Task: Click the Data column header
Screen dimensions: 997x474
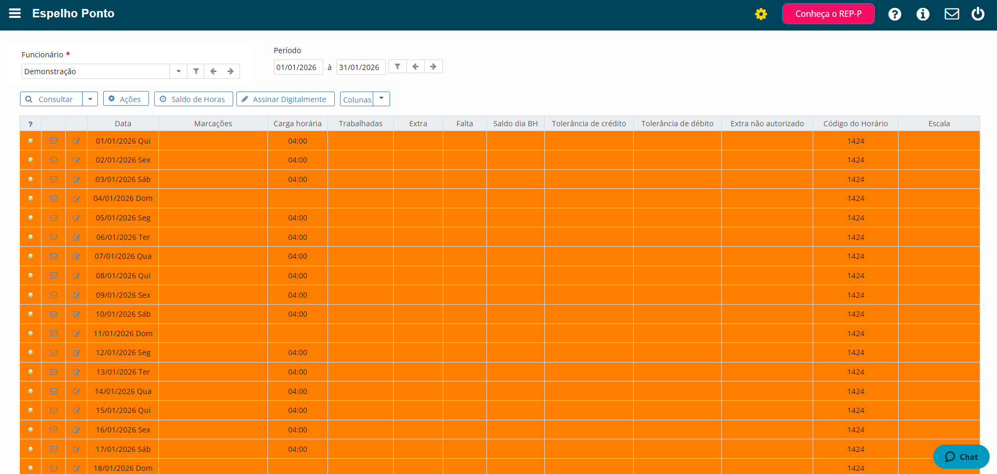Action: pyautogui.click(x=123, y=124)
